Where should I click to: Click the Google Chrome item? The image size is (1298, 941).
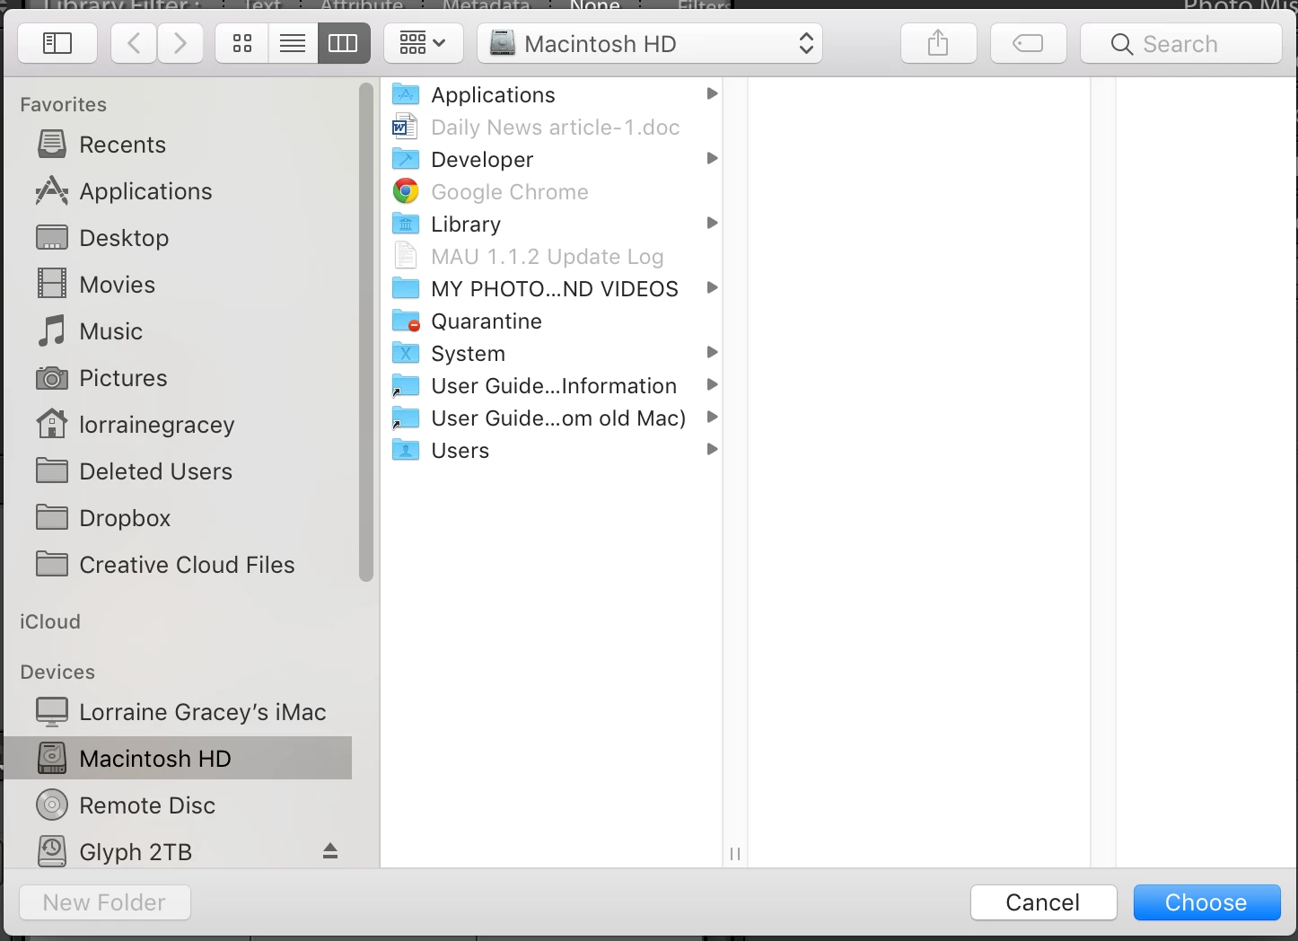(552, 191)
